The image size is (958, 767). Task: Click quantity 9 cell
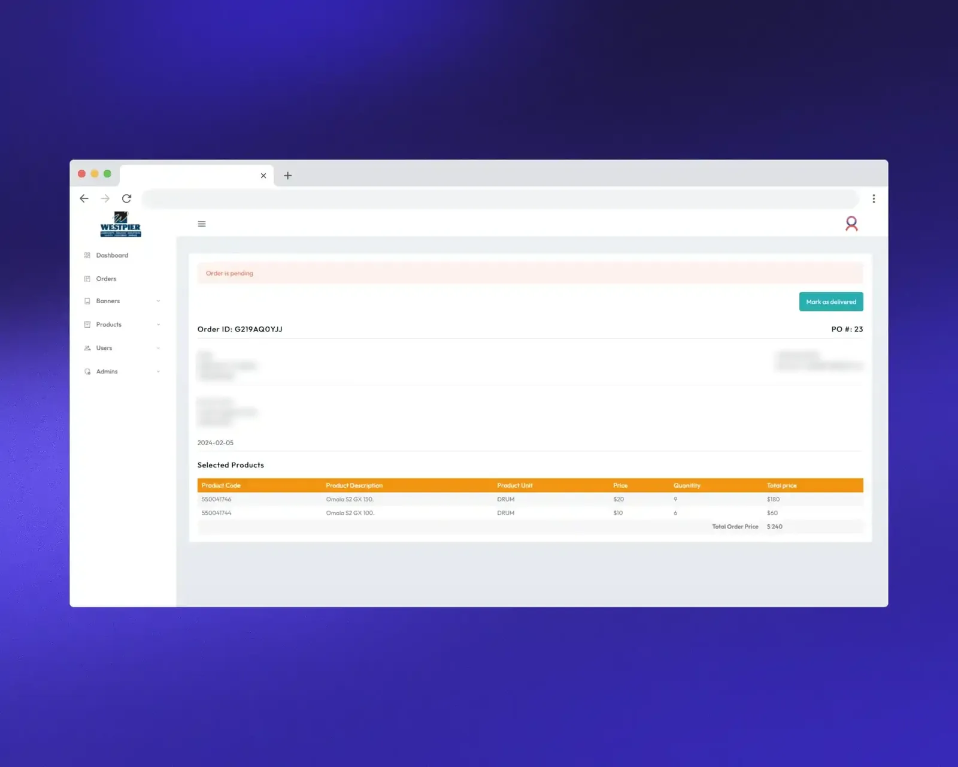675,499
